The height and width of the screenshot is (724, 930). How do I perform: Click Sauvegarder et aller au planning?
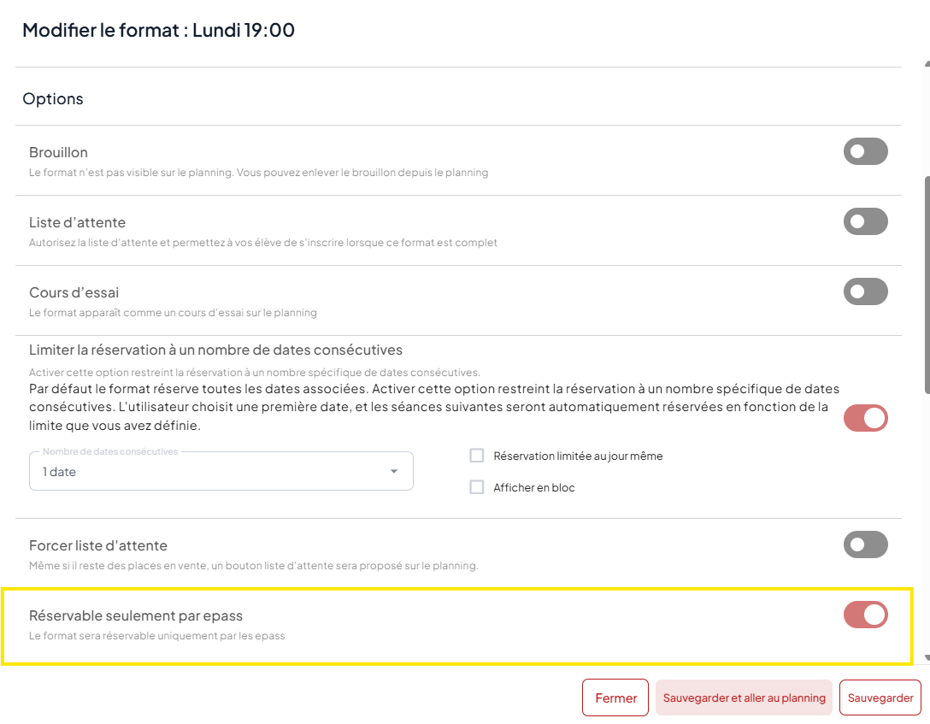(744, 698)
